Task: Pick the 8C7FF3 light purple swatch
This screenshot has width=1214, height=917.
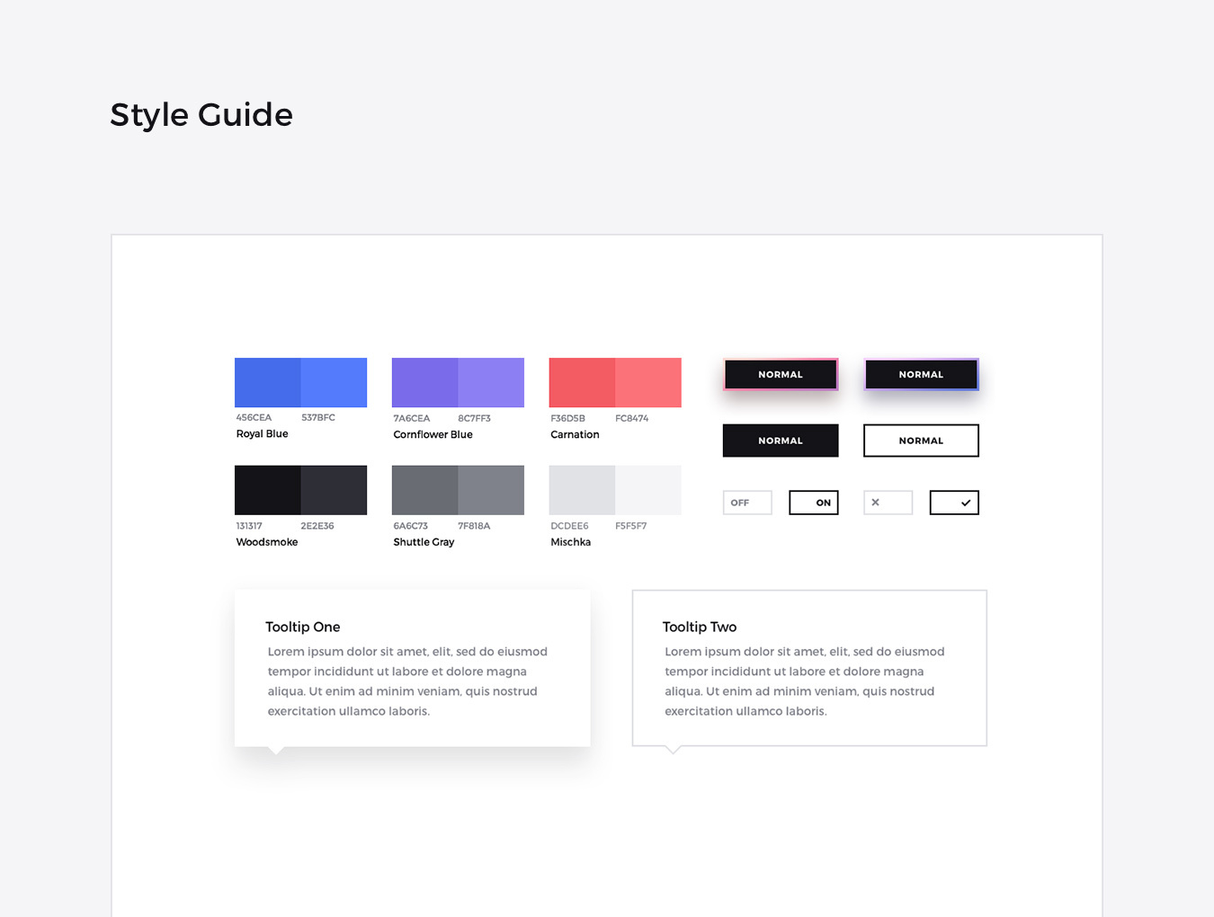Action: point(491,382)
